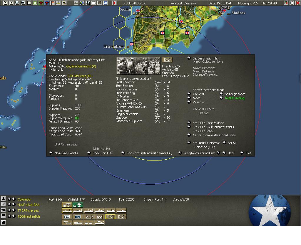
Task: Open Ceylon Command (R) headquarters link
Action: 81,66
